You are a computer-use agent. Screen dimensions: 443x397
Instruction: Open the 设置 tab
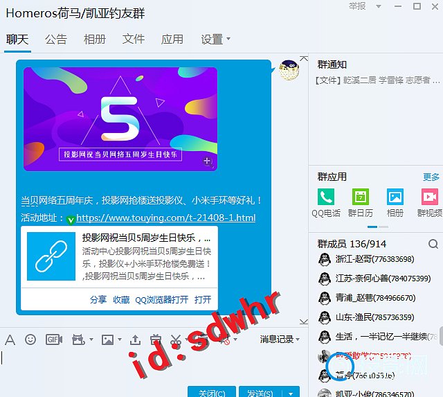212,39
